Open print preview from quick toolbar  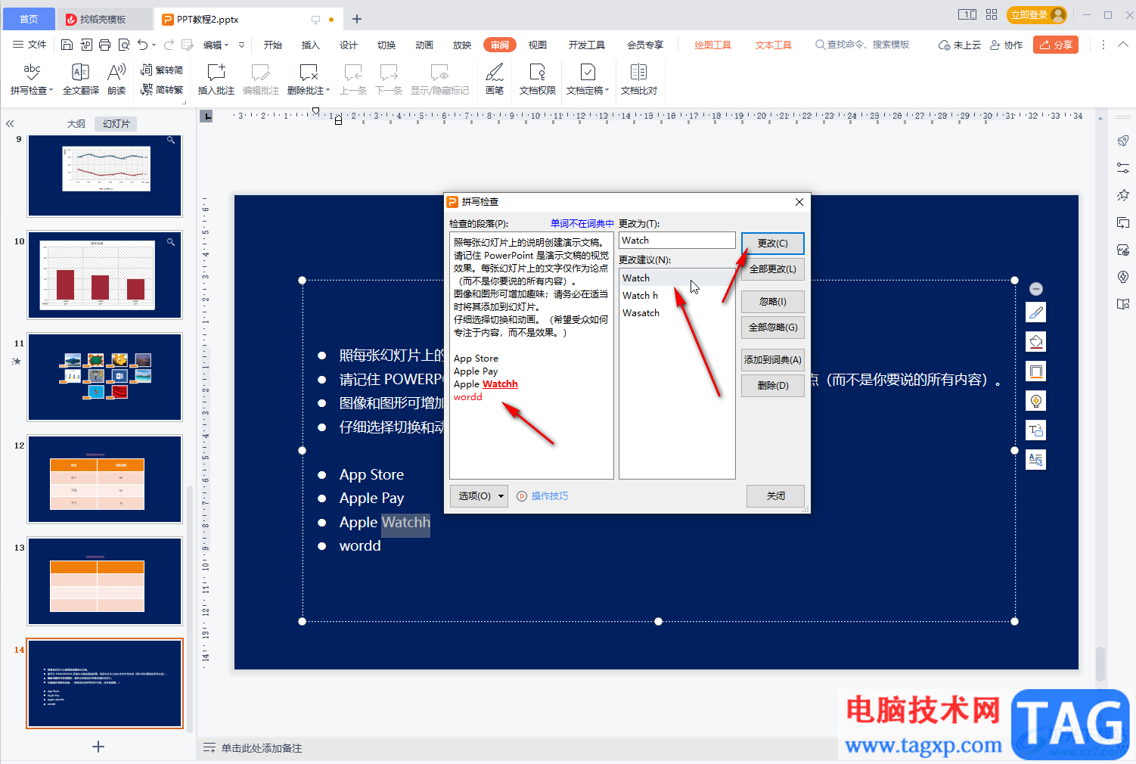click(x=124, y=45)
